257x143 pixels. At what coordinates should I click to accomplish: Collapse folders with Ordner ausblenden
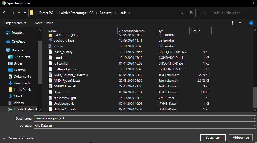[19, 138]
